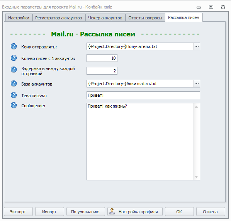
Task: Focus the База аккаунтов path field
Action: point(140,84)
